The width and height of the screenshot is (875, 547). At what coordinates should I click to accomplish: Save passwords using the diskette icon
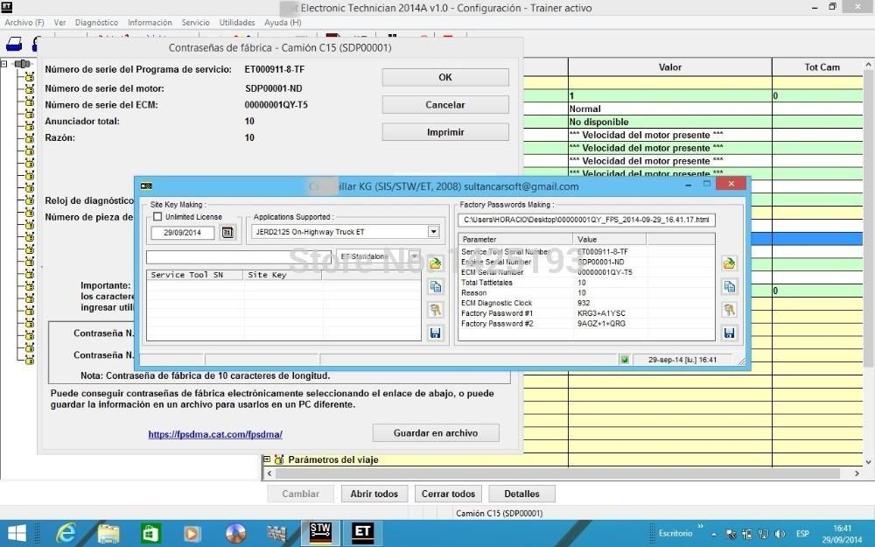729,333
